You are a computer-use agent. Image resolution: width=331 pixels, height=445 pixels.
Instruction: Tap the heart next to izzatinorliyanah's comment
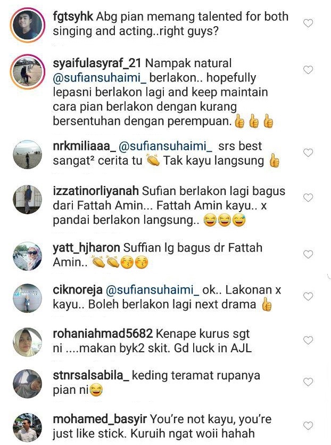coord(308,198)
